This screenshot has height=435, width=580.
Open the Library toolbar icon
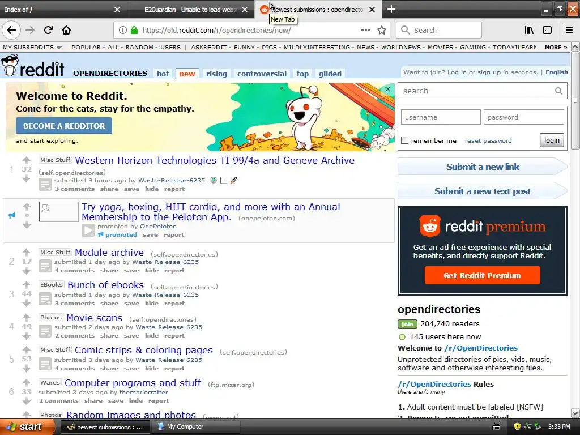tap(529, 30)
